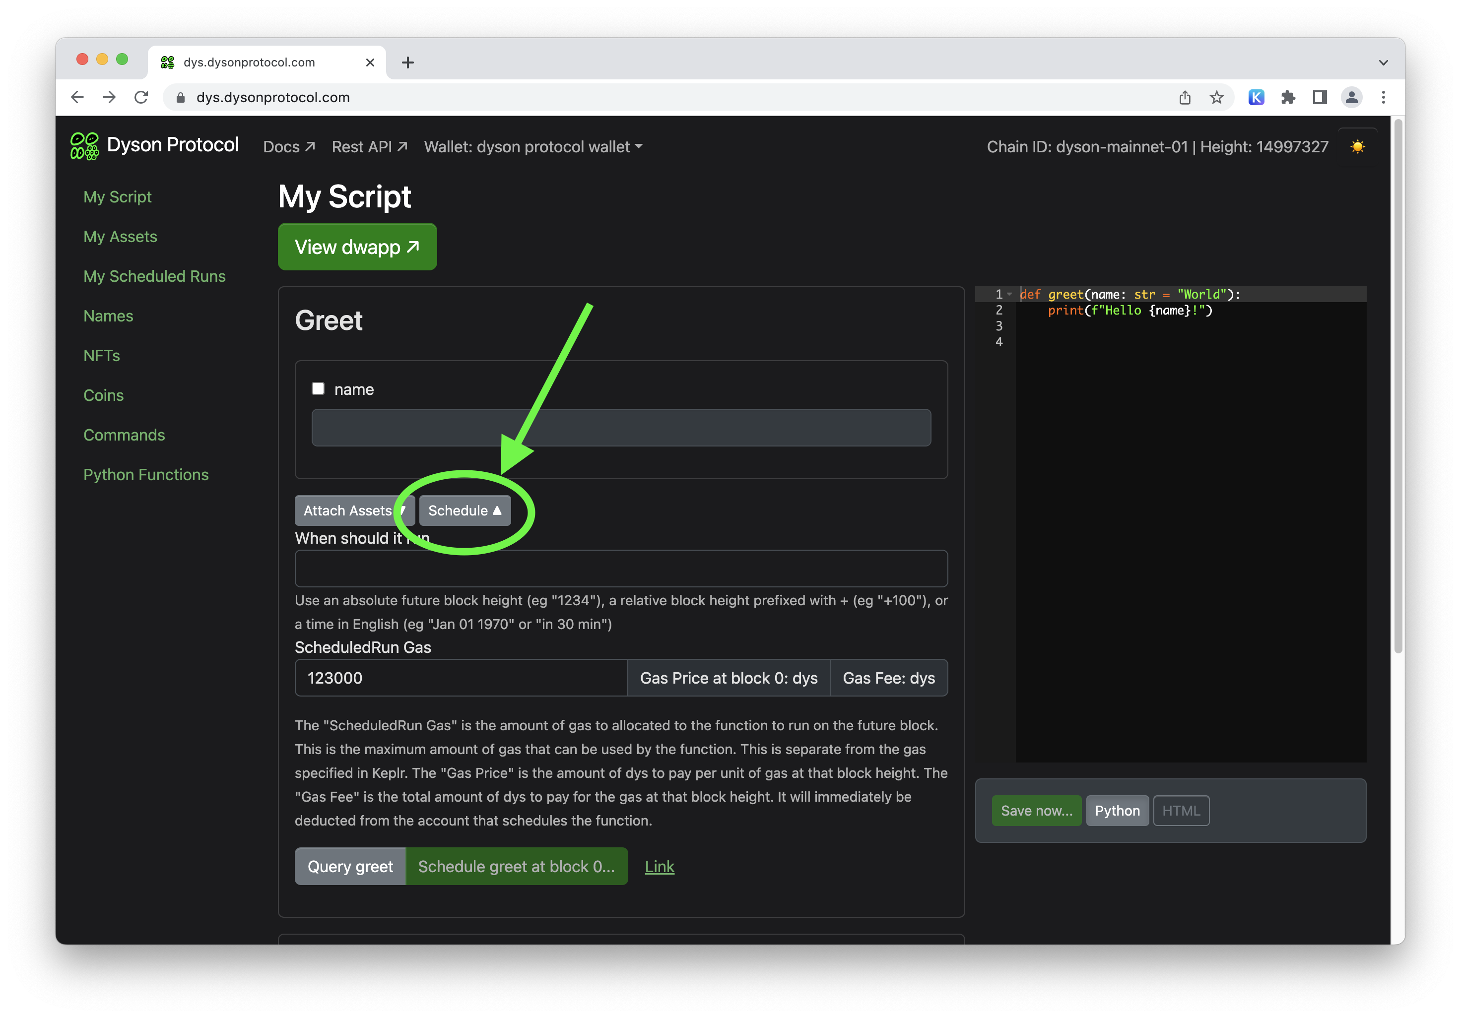Click the Gas Price at block 0 label
This screenshot has height=1018, width=1461.
[729, 678]
